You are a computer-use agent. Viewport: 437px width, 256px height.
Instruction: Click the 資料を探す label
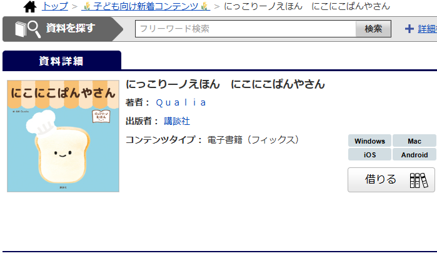71,28
